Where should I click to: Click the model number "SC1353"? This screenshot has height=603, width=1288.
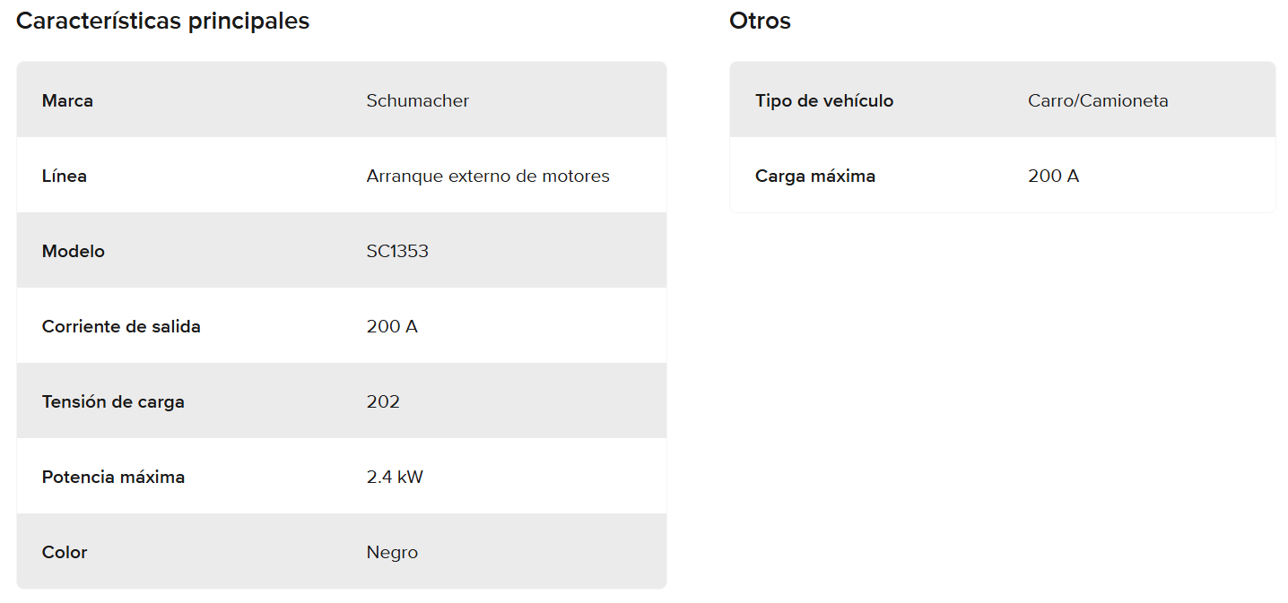tap(397, 251)
